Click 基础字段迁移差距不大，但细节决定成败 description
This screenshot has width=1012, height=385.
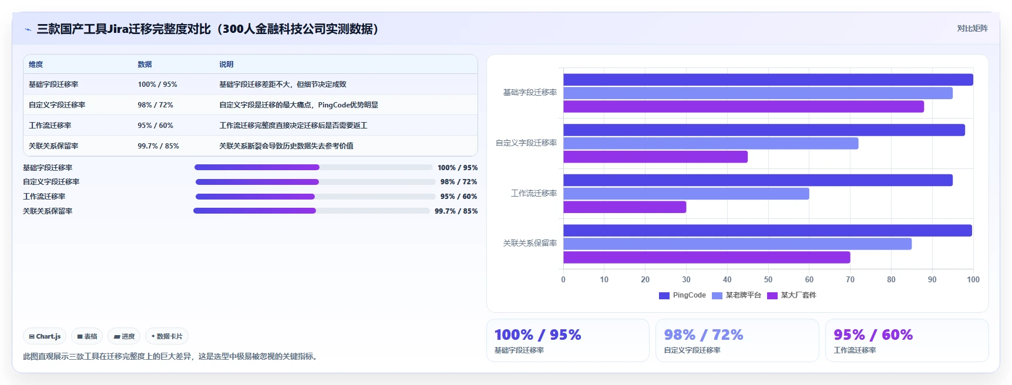point(283,85)
